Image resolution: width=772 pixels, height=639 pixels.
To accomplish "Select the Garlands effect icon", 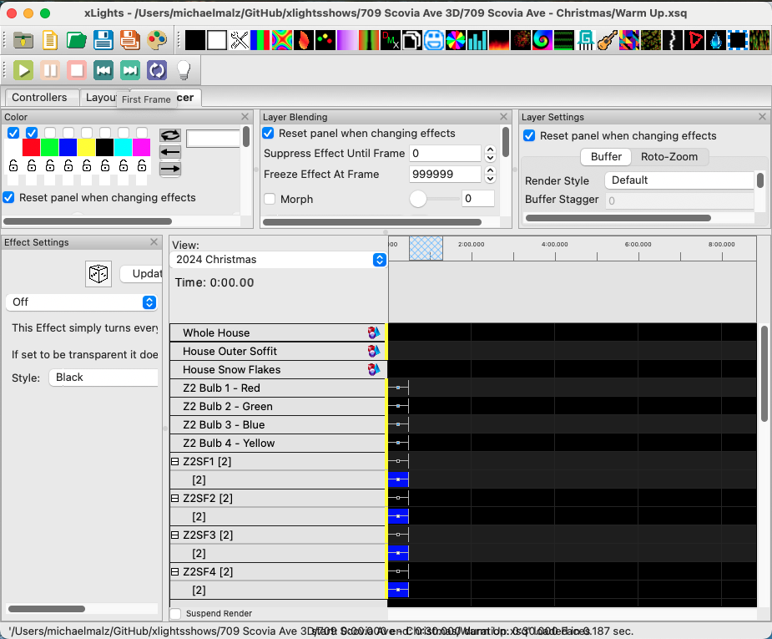I will point(563,40).
